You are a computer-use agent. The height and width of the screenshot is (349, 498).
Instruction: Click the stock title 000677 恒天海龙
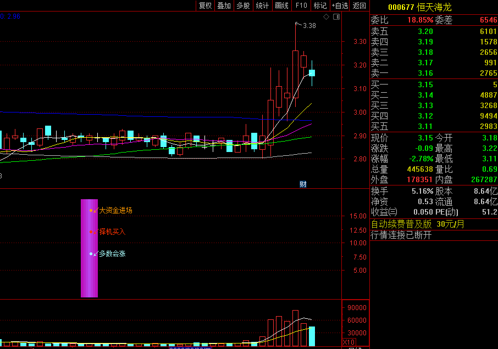(x=419, y=7)
